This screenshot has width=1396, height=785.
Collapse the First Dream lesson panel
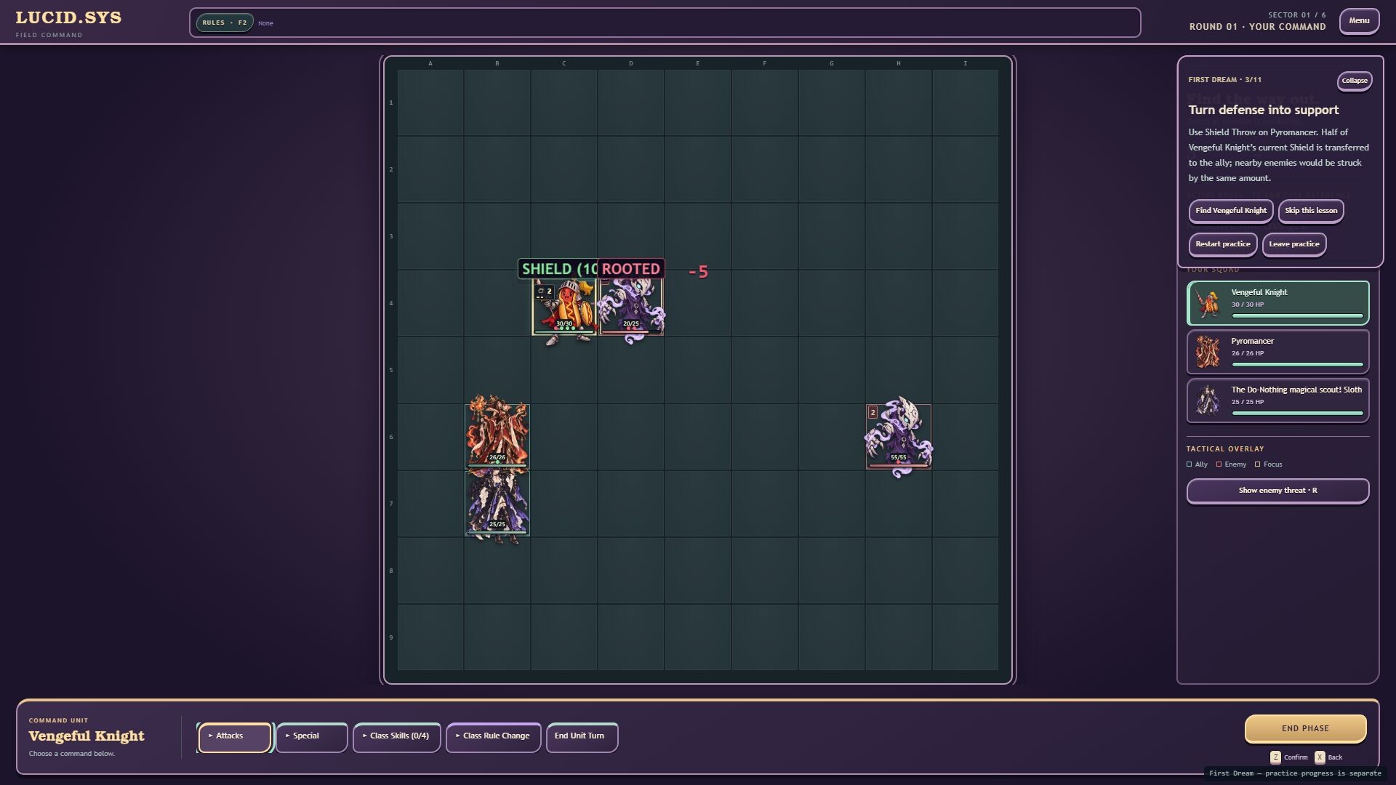pos(1354,81)
